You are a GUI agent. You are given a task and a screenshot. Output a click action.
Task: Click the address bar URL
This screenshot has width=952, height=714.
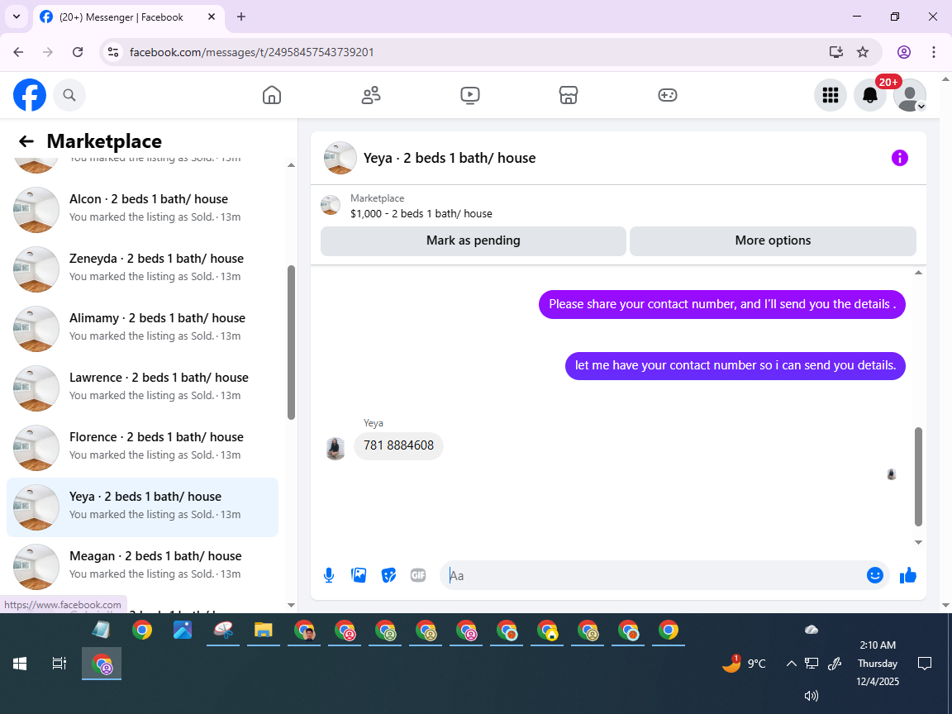(251, 52)
